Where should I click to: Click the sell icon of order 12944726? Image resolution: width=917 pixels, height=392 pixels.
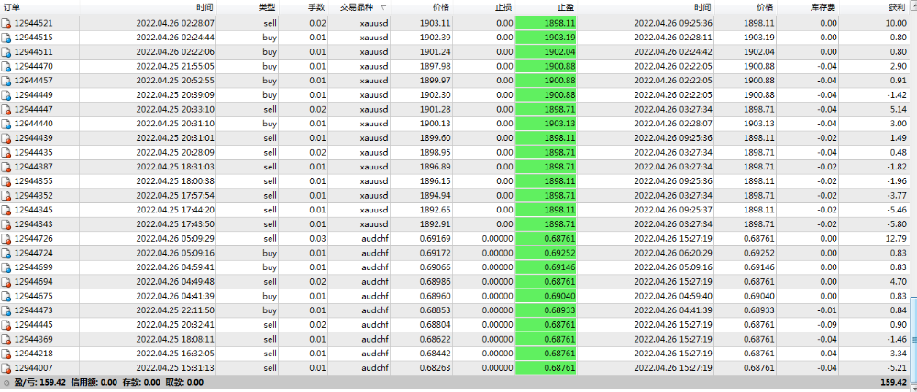click(x=6, y=239)
